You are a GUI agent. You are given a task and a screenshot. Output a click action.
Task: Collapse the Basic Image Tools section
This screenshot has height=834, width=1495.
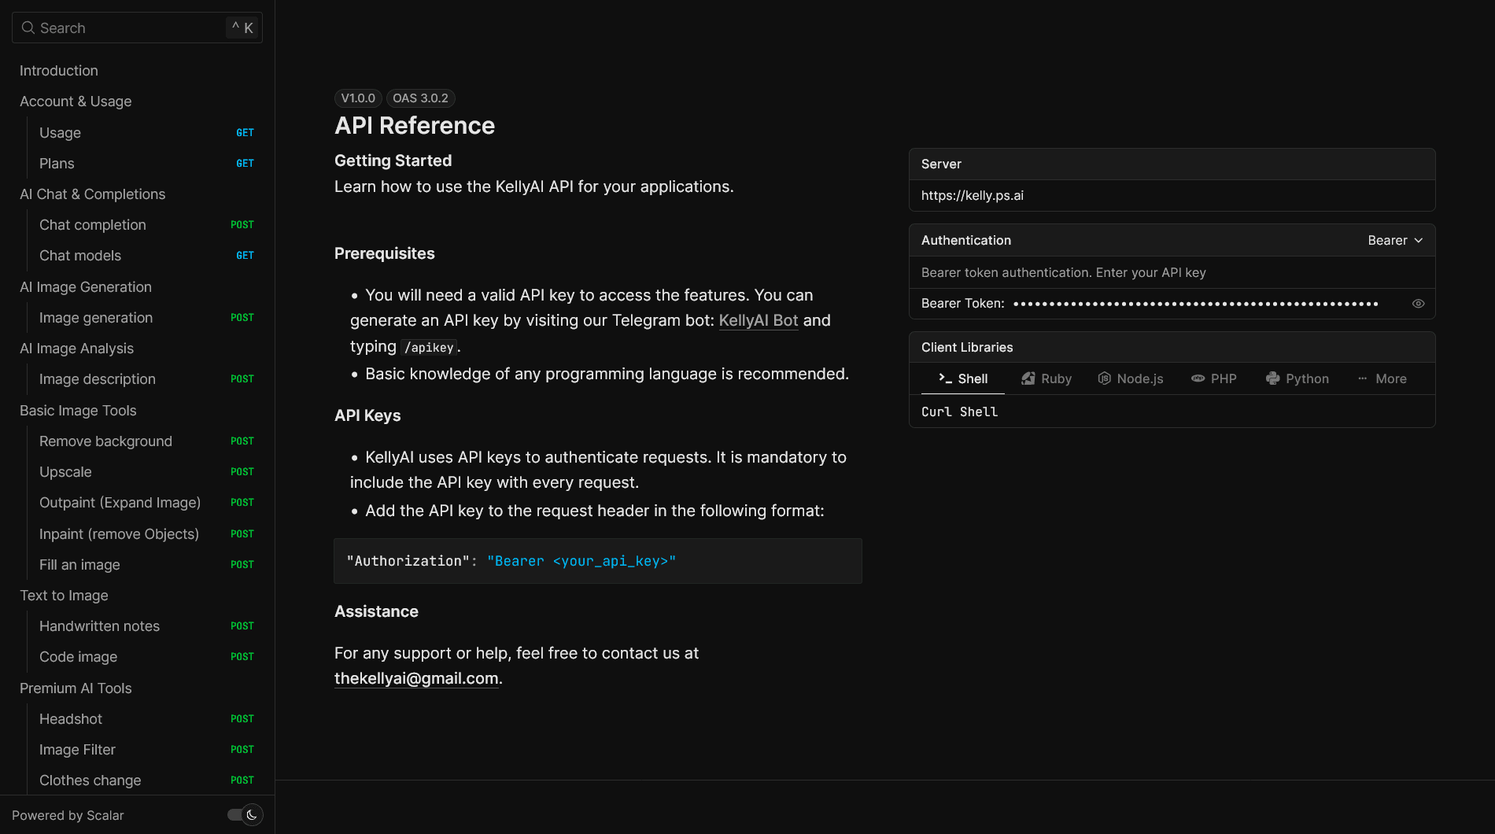click(78, 411)
